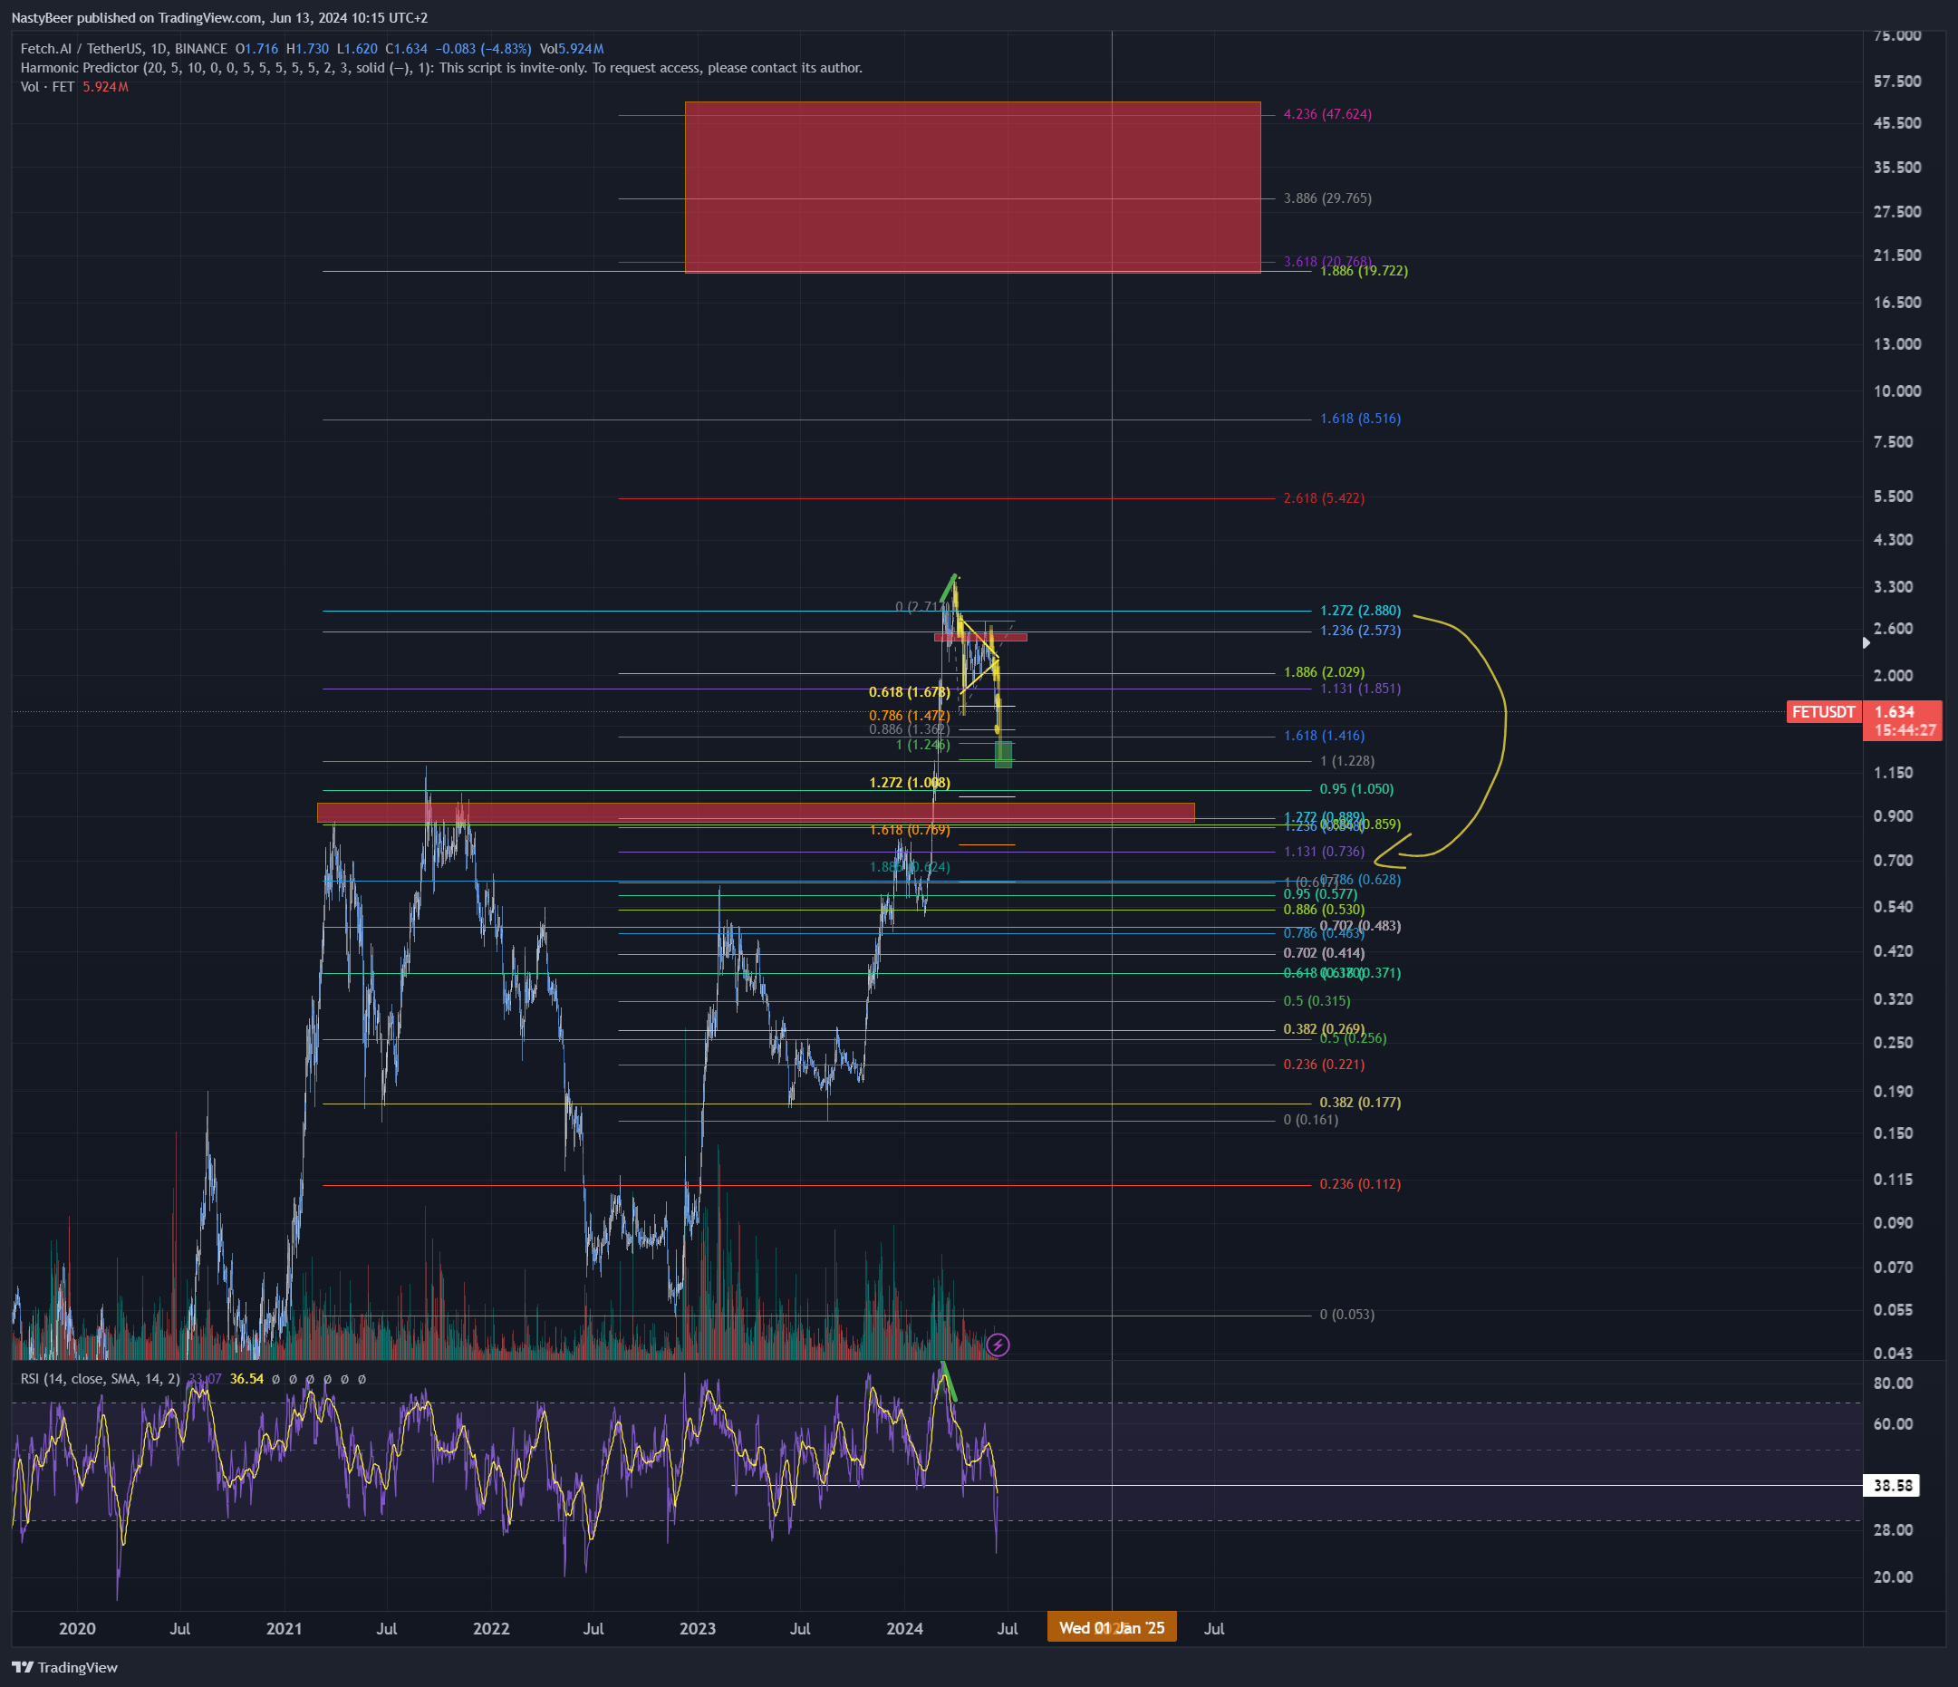The width and height of the screenshot is (1958, 1687).
Task: Click the RSI 38.58 value label
Action: [1893, 1486]
